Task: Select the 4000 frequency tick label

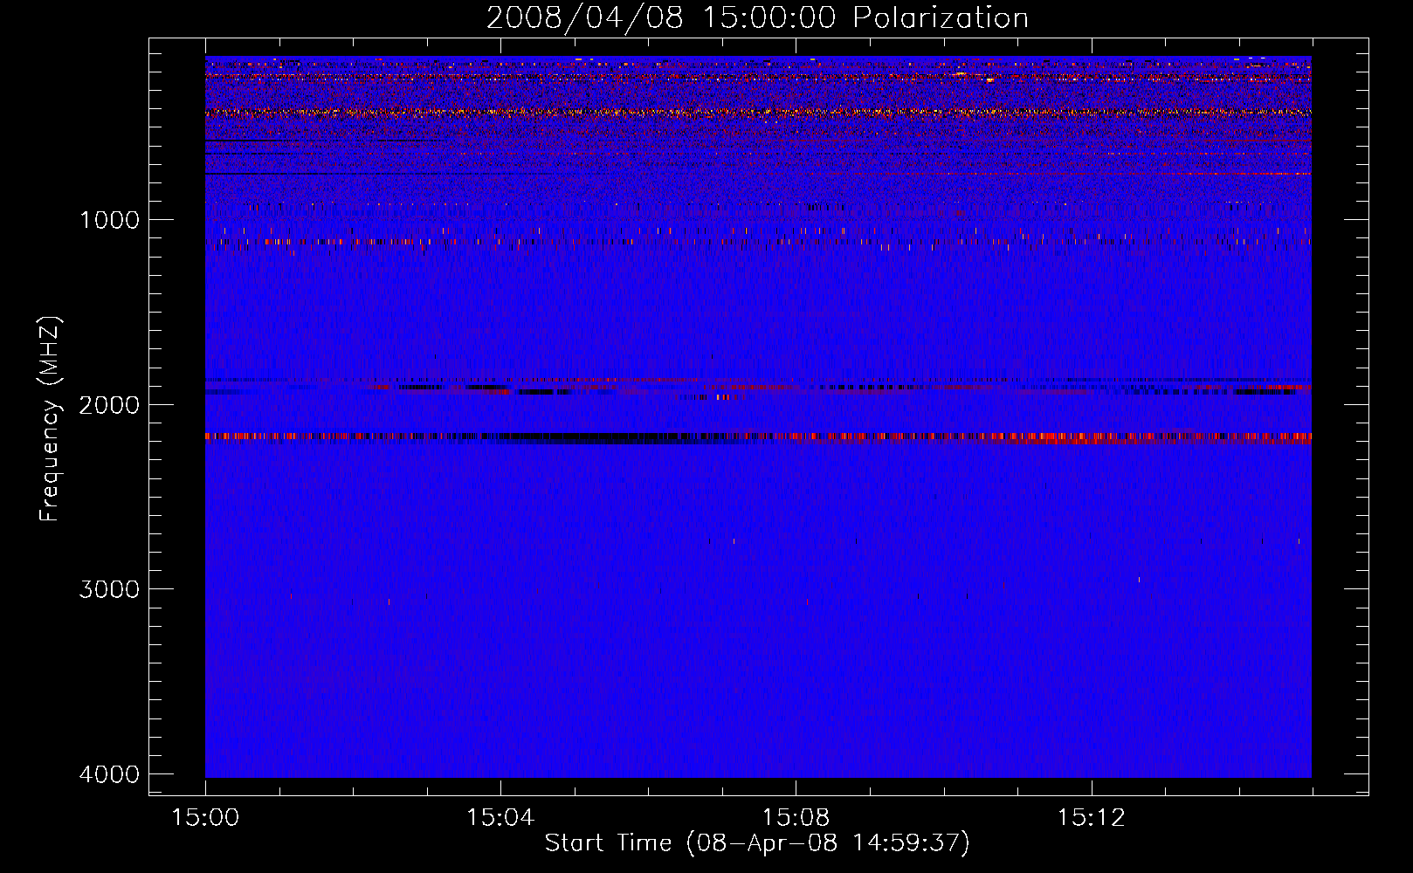Action: [109, 774]
